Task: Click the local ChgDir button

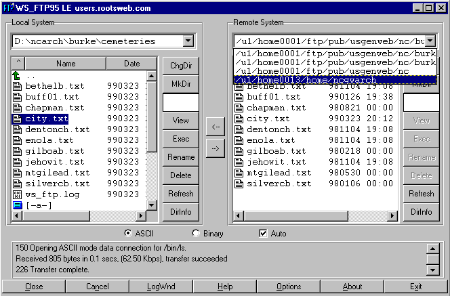Action: click(x=180, y=65)
